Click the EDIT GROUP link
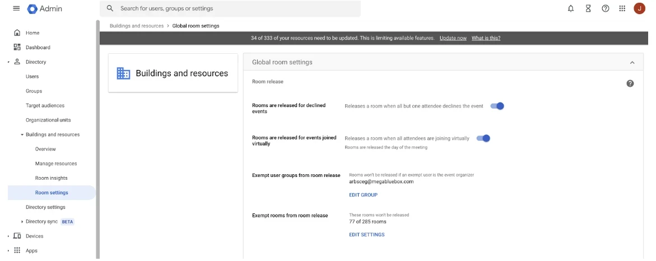The width and height of the screenshot is (656, 261). click(x=363, y=195)
